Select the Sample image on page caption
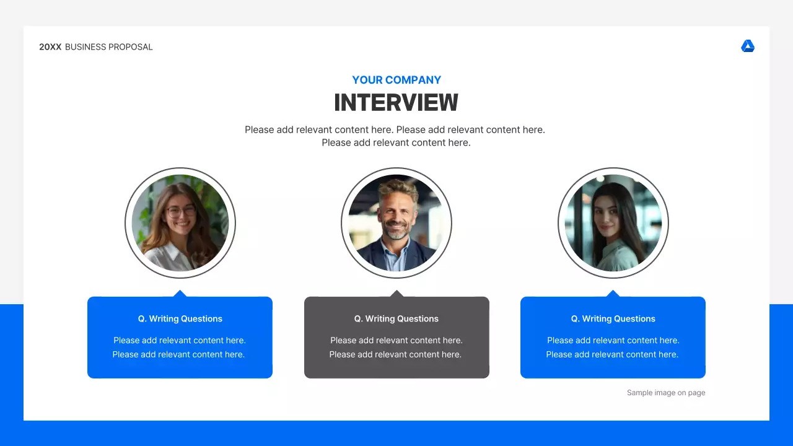This screenshot has height=446, width=793. point(666,392)
